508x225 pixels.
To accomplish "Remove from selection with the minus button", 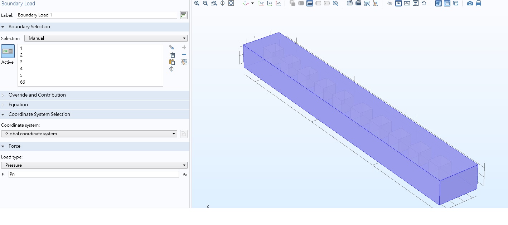I will [x=184, y=55].
